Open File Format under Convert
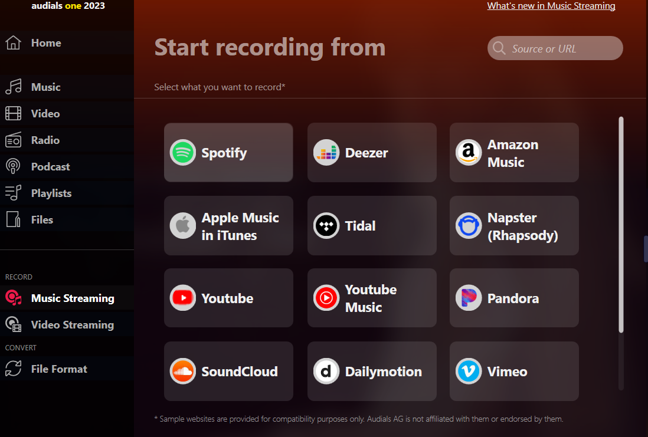This screenshot has height=437, width=648. [x=59, y=369]
